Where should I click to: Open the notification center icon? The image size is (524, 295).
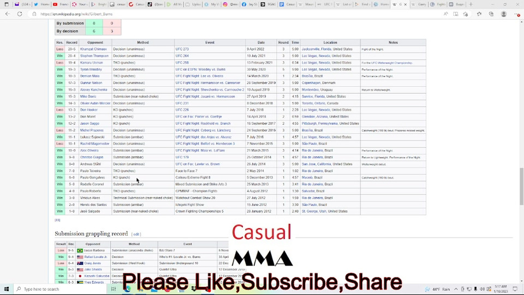click(515, 289)
